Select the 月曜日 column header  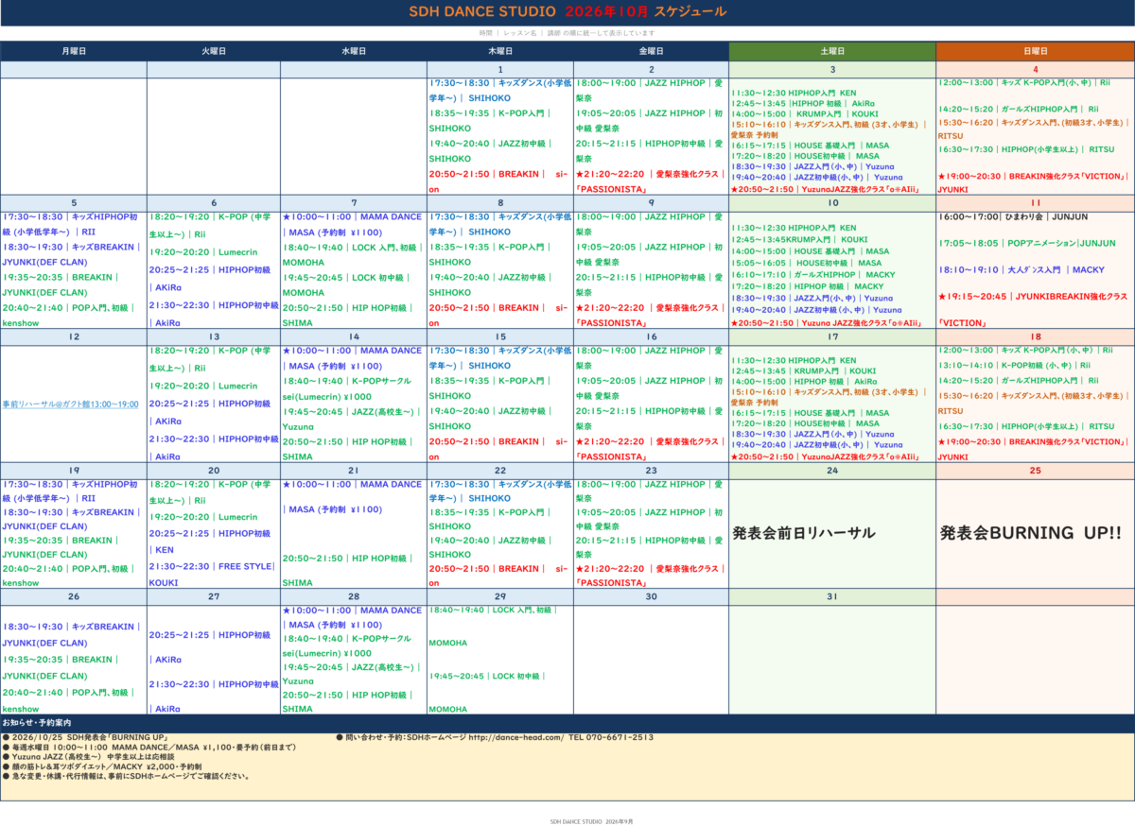74,51
